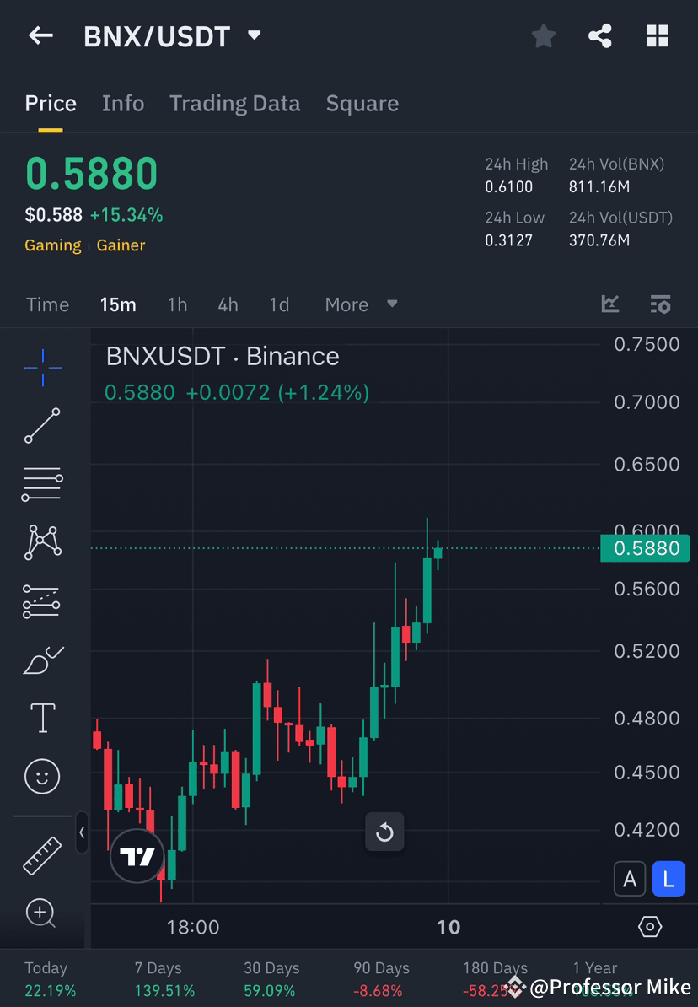Open the Info tab
This screenshot has height=1007, width=698.
coord(122,103)
